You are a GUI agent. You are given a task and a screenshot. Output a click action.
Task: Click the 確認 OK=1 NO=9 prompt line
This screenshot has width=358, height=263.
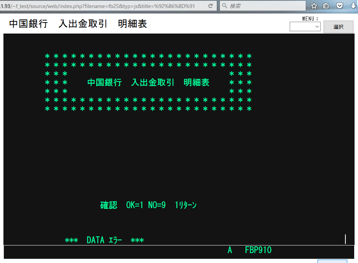pyautogui.click(x=148, y=205)
